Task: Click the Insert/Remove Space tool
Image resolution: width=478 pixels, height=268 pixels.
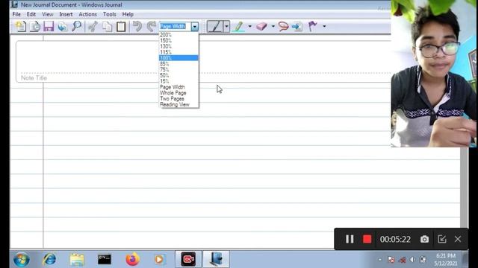Action: click(x=297, y=27)
